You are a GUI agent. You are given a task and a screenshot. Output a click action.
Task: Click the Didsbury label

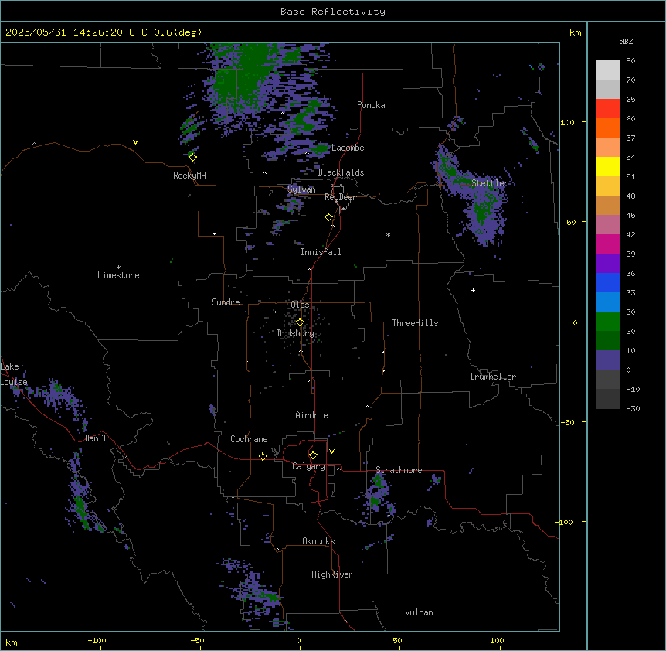(x=296, y=333)
